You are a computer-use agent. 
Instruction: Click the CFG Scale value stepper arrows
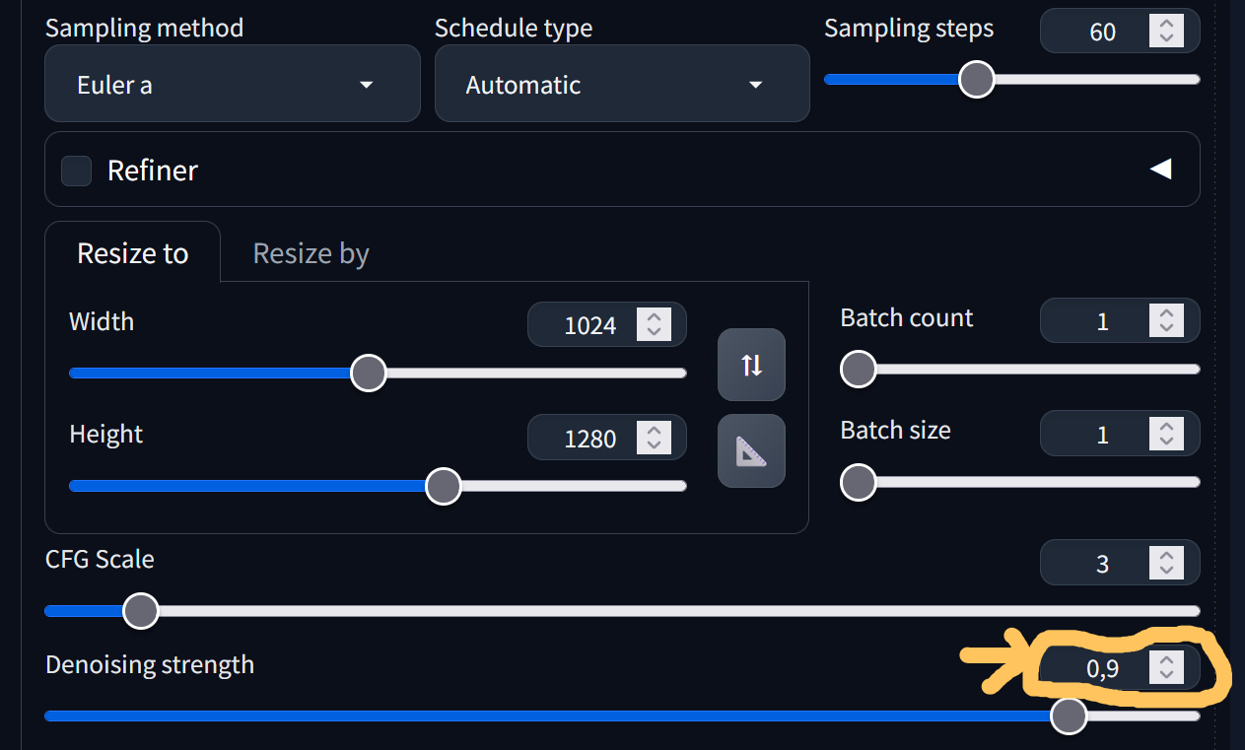point(1166,564)
